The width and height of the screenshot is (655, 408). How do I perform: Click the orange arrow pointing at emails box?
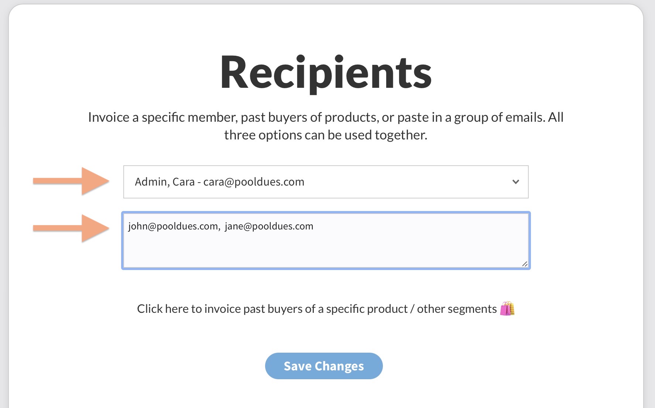point(71,228)
